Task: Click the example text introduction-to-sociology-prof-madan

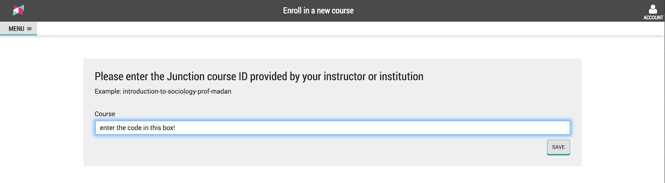Action: coord(177,91)
